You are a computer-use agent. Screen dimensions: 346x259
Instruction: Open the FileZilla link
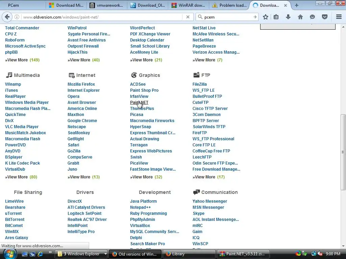point(199,84)
